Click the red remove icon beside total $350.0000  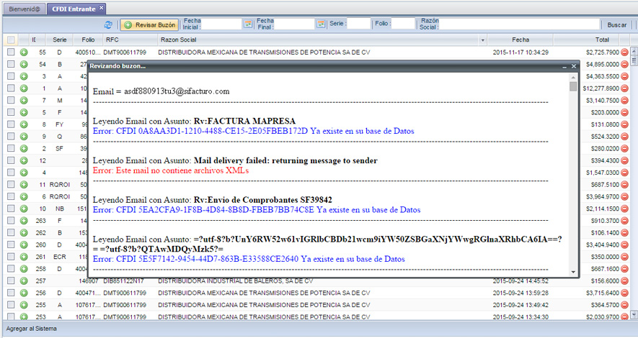[624, 257]
